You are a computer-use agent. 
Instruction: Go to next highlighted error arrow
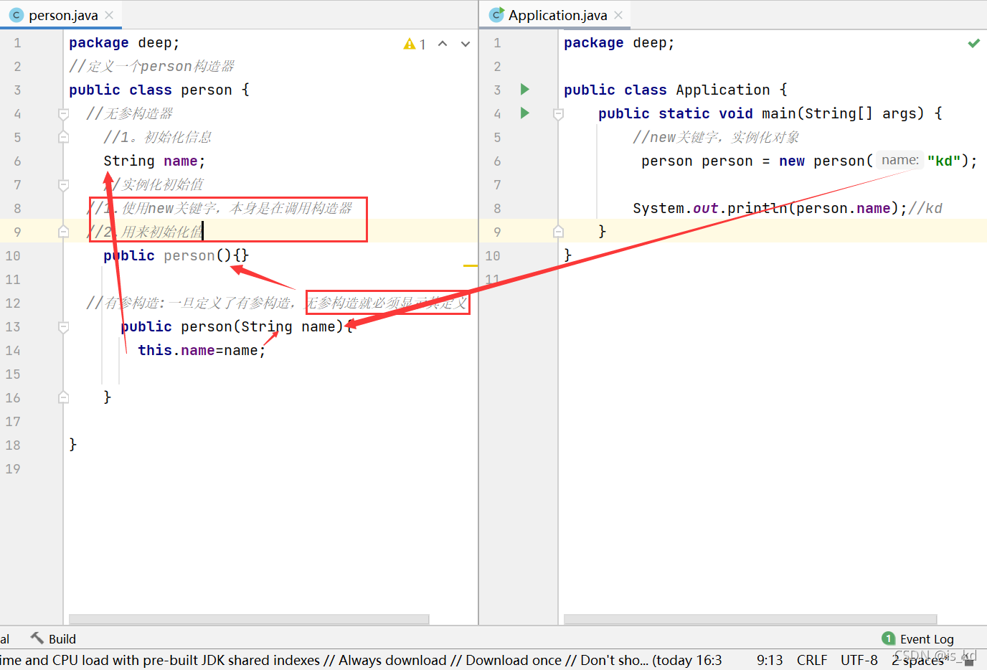tap(466, 44)
